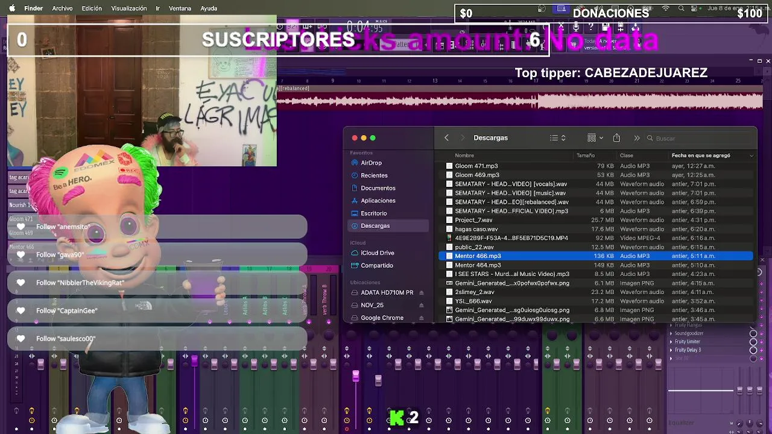Sort Finder list by Nombre column
The width and height of the screenshot is (772, 434).
pos(464,156)
